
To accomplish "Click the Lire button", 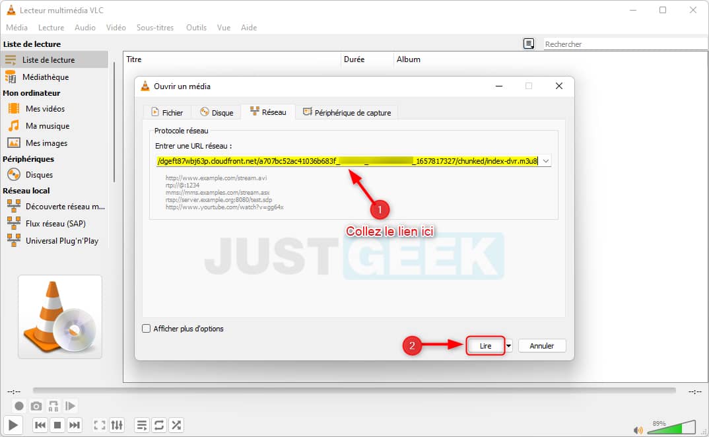I will pos(485,346).
